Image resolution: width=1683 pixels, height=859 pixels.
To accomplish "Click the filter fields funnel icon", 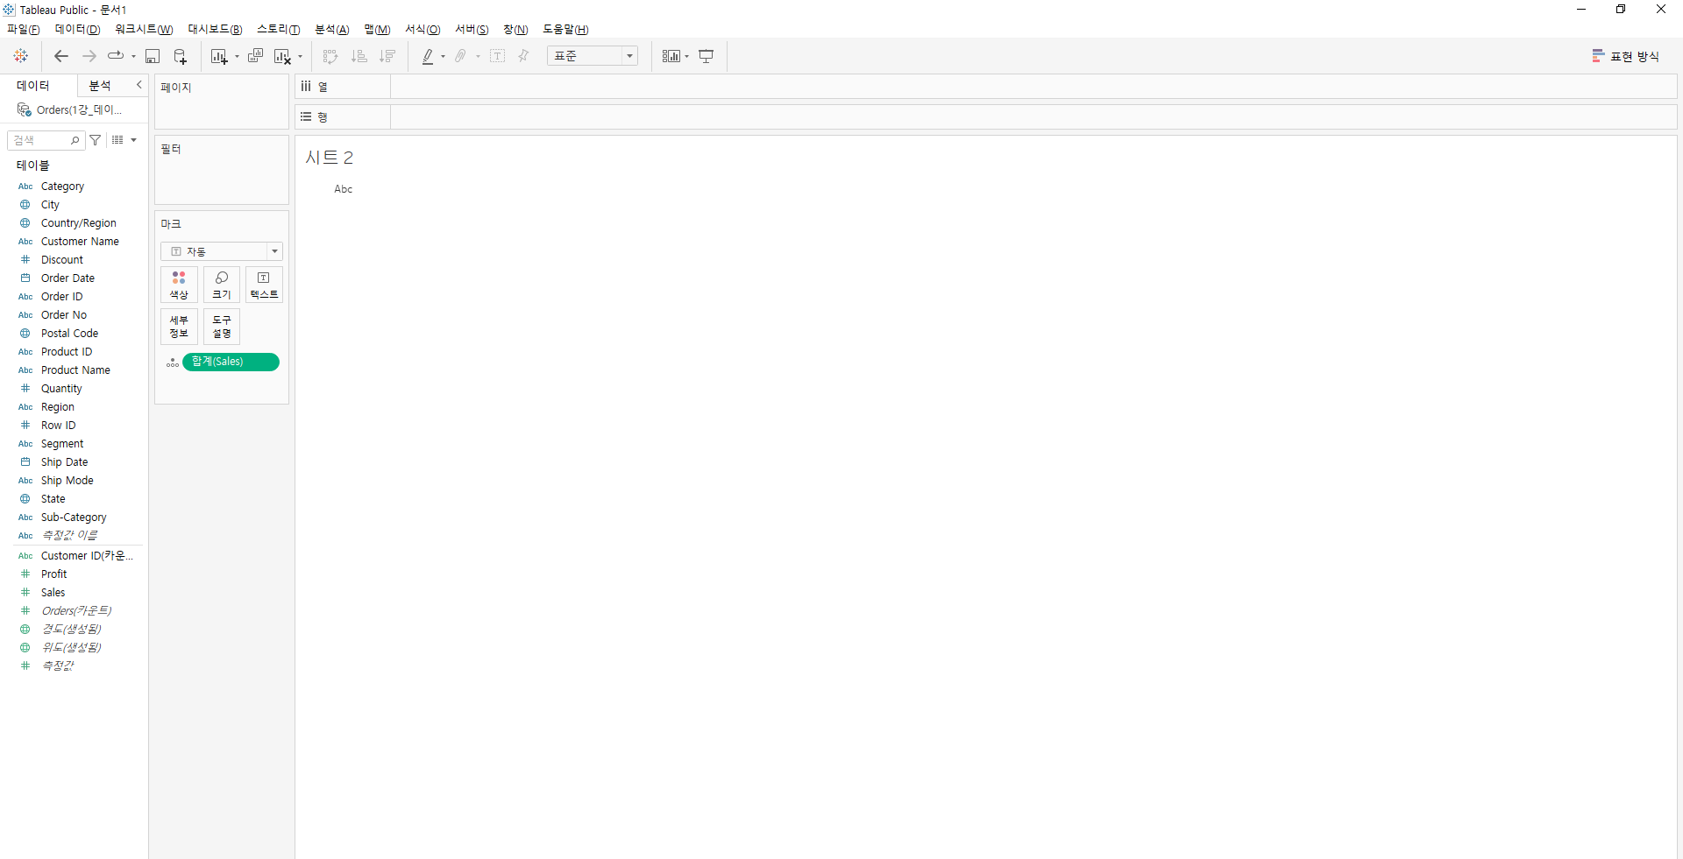I will tap(96, 140).
